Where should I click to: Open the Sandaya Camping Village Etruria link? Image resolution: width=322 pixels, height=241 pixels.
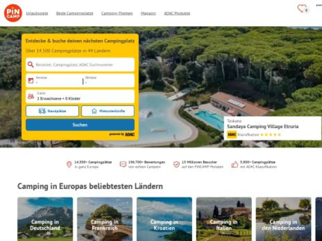coord(262,126)
